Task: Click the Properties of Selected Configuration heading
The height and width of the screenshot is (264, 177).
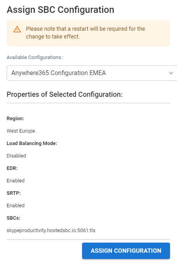Action: point(65,94)
